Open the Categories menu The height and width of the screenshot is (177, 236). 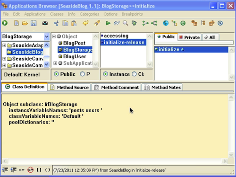(89, 14)
